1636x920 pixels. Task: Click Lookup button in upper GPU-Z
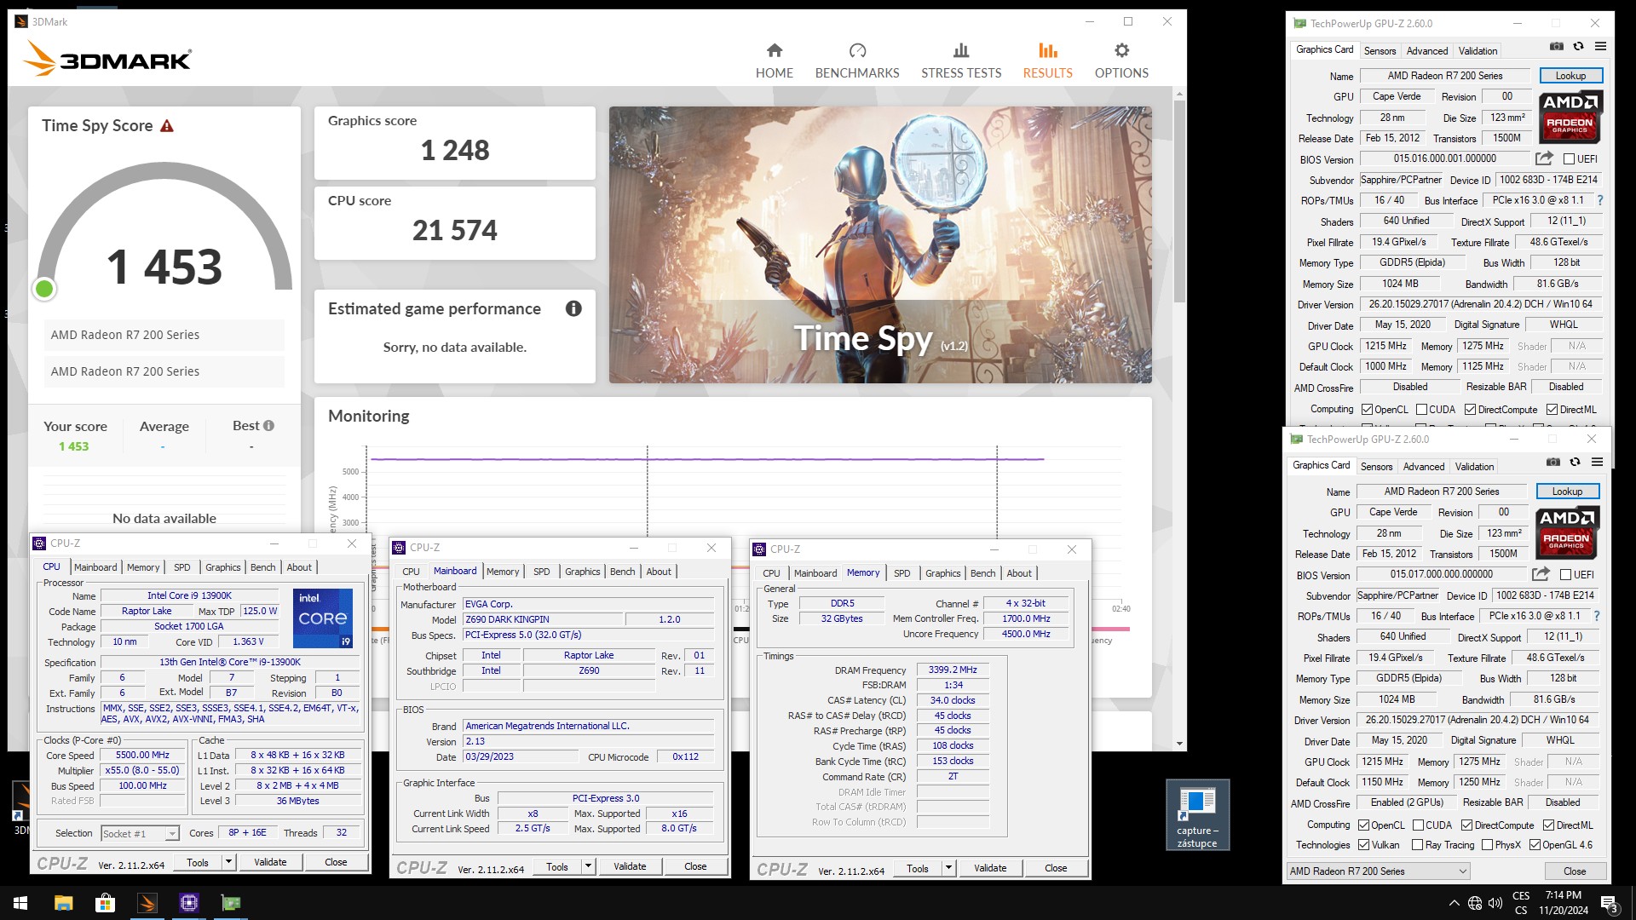(x=1570, y=76)
